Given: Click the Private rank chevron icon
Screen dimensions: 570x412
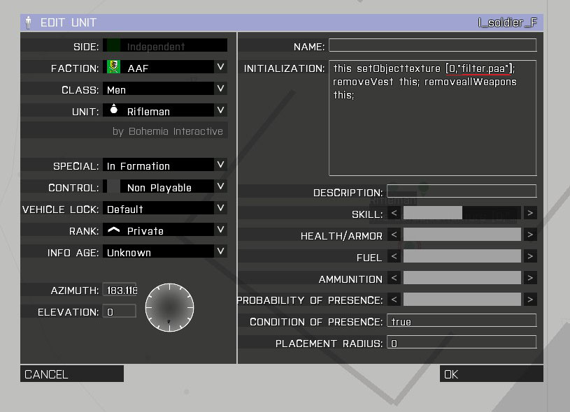Looking at the screenshot, I should pyautogui.click(x=114, y=230).
